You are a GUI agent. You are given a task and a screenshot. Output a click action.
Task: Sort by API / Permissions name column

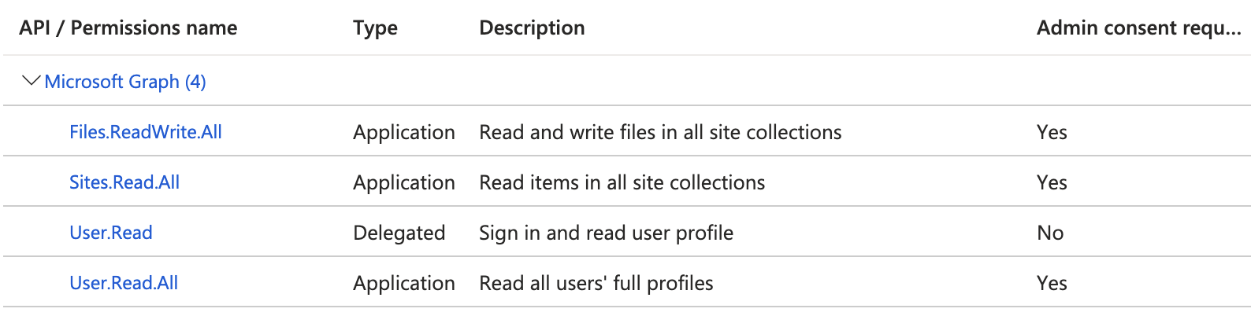click(x=128, y=28)
